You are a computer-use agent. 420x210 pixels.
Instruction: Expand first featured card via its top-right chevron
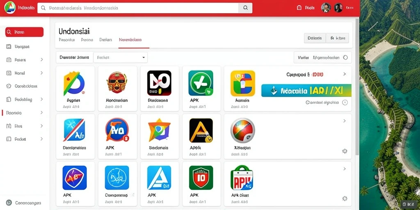pos(345,74)
